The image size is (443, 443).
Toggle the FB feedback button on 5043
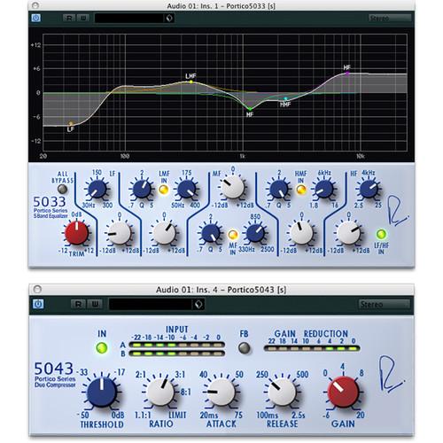(x=244, y=348)
